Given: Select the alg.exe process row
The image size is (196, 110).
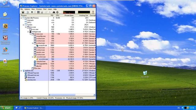Looking at the screenshot, I should (58, 66).
